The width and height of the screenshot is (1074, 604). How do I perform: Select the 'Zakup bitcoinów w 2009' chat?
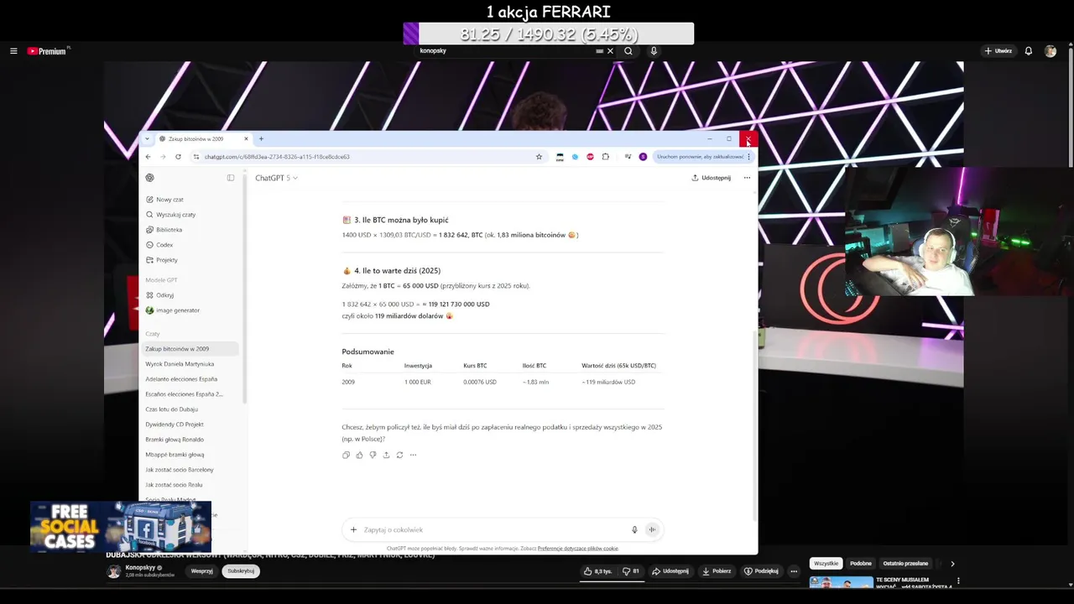(190, 349)
